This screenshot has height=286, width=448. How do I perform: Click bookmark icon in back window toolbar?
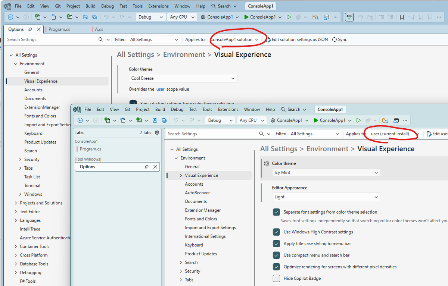pos(402,17)
